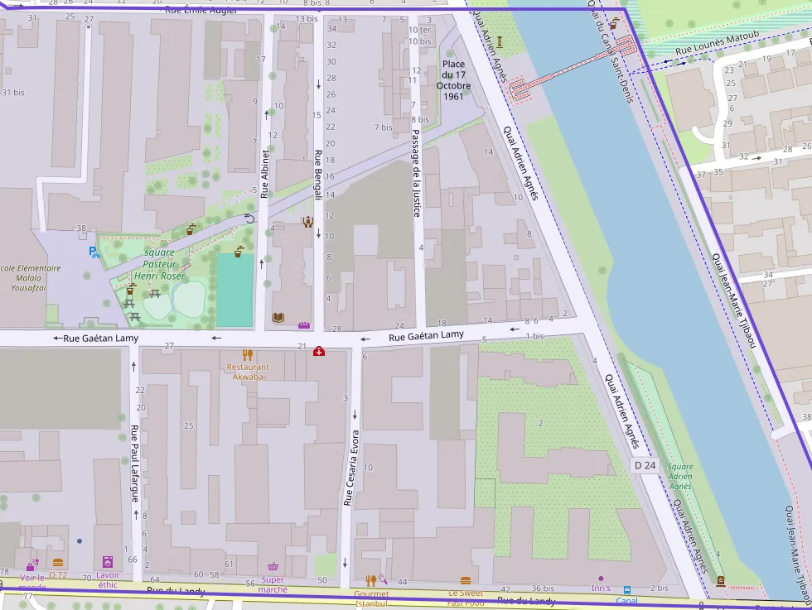
Task: Select the Super marché shopping basket icon
Action: 273,566
